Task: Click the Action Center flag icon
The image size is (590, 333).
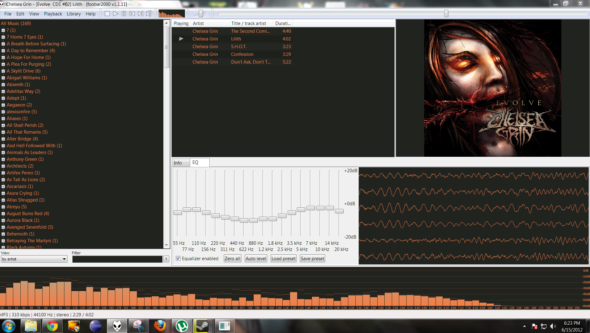Action: tap(535, 326)
